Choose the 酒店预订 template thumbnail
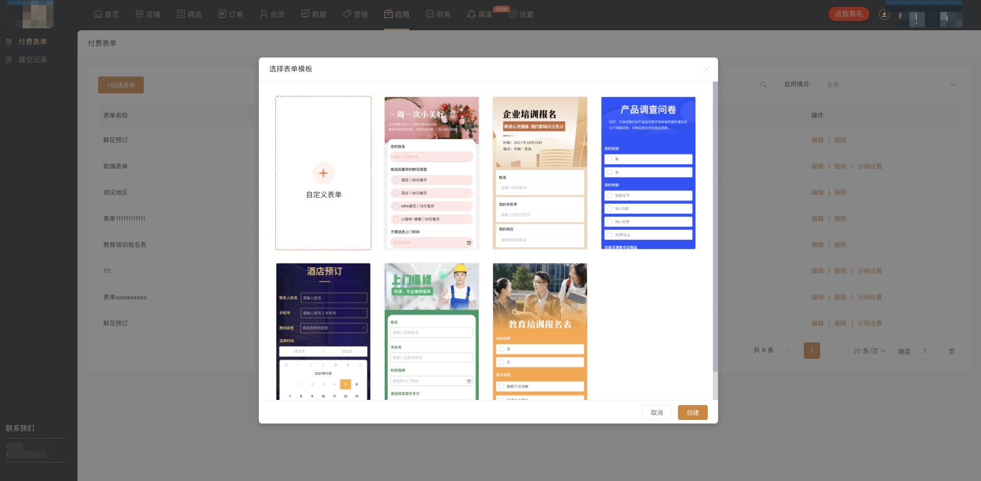Viewport: 981px width, 481px height. (323, 332)
